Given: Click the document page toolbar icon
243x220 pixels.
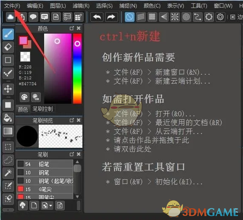Looking at the screenshot, I should (x=56, y=17).
